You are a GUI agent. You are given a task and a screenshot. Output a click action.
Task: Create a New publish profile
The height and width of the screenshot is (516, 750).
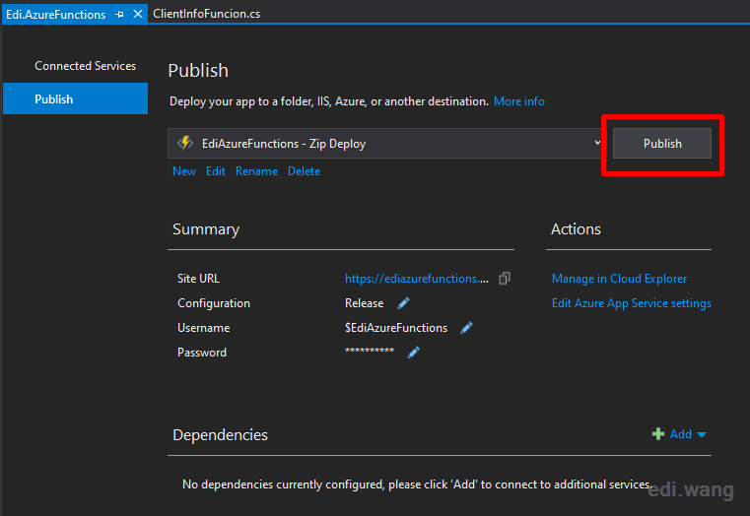pyautogui.click(x=184, y=171)
